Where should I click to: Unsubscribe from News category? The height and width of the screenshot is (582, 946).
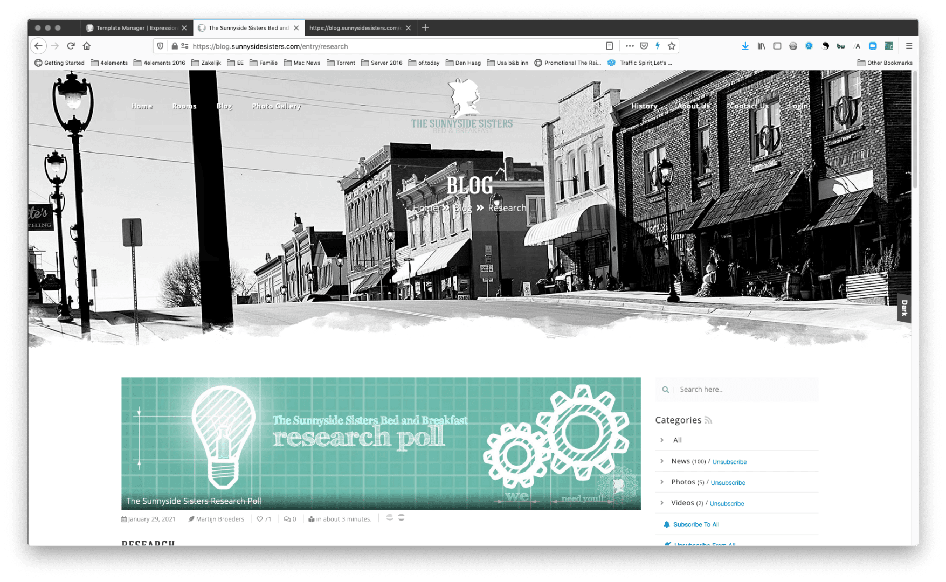[x=729, y=462]
